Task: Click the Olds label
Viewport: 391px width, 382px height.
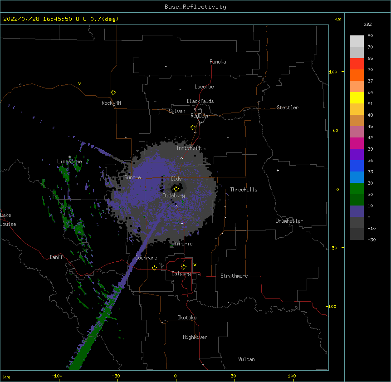Action: 176,179
